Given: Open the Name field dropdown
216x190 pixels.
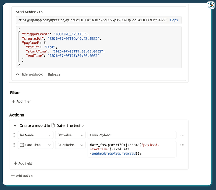Looking at the screenshot, I should tap(36, 135).
